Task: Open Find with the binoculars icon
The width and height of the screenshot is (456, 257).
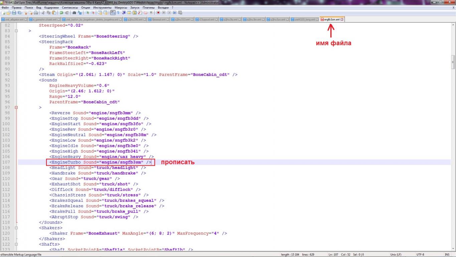Action: click(74, 13)
